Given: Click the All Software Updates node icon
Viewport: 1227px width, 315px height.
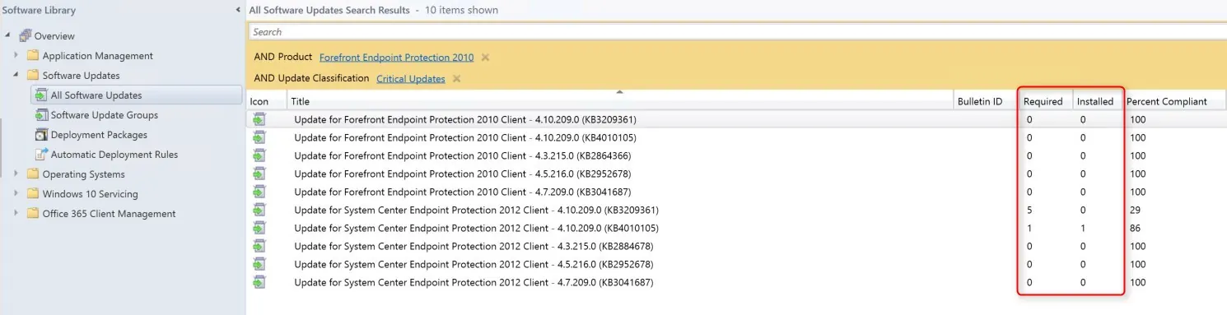Looking at the screenshot, I should [41, 95].
